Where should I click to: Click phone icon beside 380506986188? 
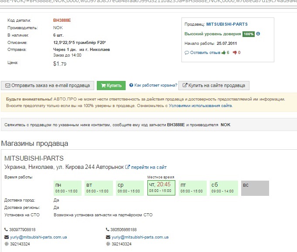click(x=108, y=229)
